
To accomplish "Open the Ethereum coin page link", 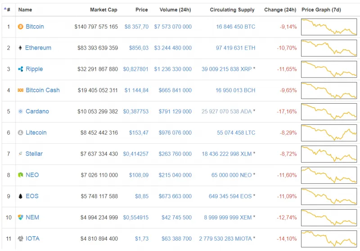I will pyautogui.click(x=38, y=48).
